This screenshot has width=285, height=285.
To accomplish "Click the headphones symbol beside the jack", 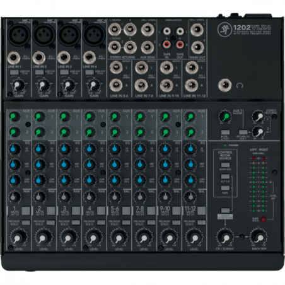I will point(240,85).
